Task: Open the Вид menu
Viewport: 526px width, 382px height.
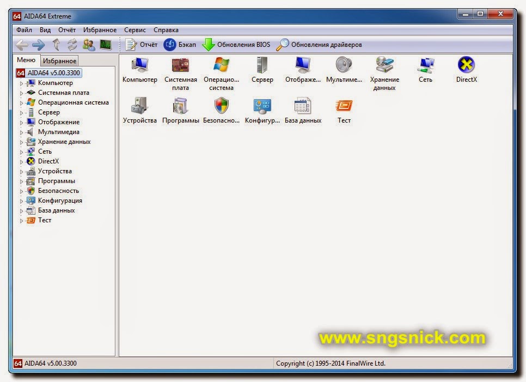Action: coord(45,30)
